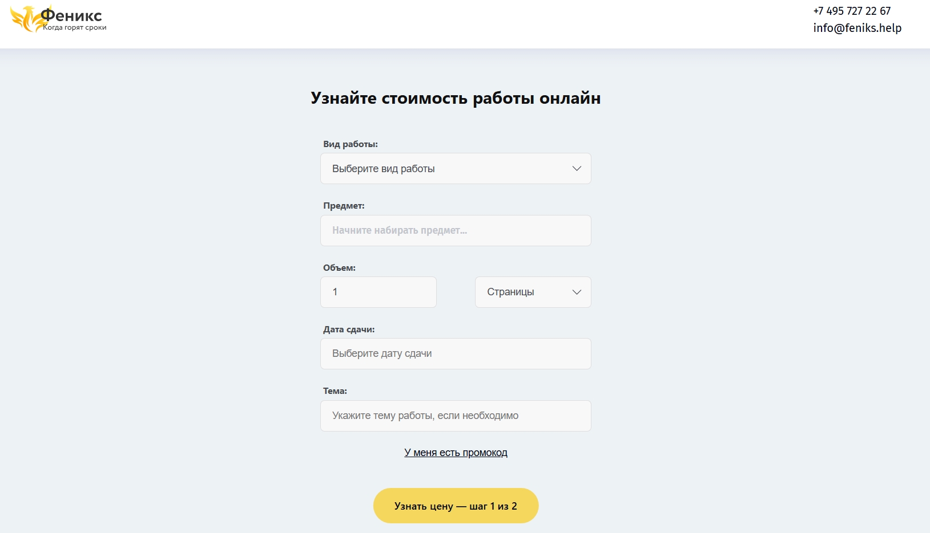Click the chevron arrow beside Страницы
The height and width of the screenshot is (533, 930).
(x=577, y=292)
